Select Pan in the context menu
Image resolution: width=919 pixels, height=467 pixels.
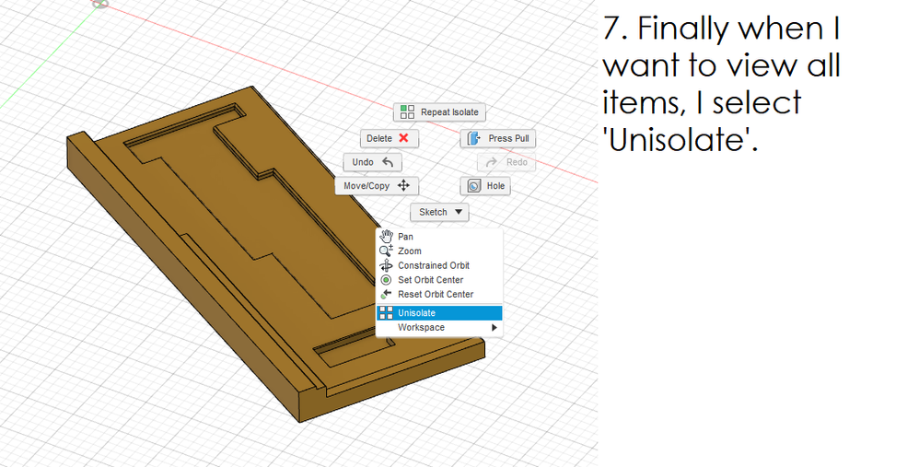coord(439,237)
